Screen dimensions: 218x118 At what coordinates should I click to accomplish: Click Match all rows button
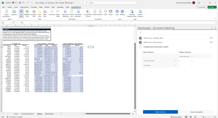point(160,112)
